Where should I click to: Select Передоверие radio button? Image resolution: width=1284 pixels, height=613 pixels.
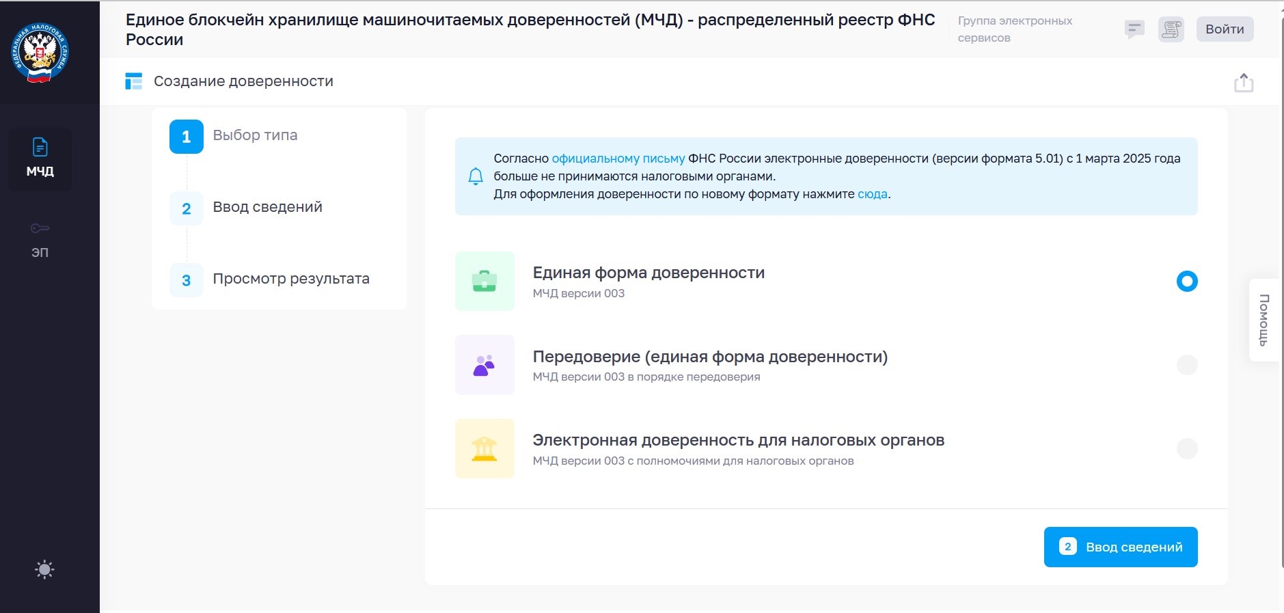click(1186, 365)
